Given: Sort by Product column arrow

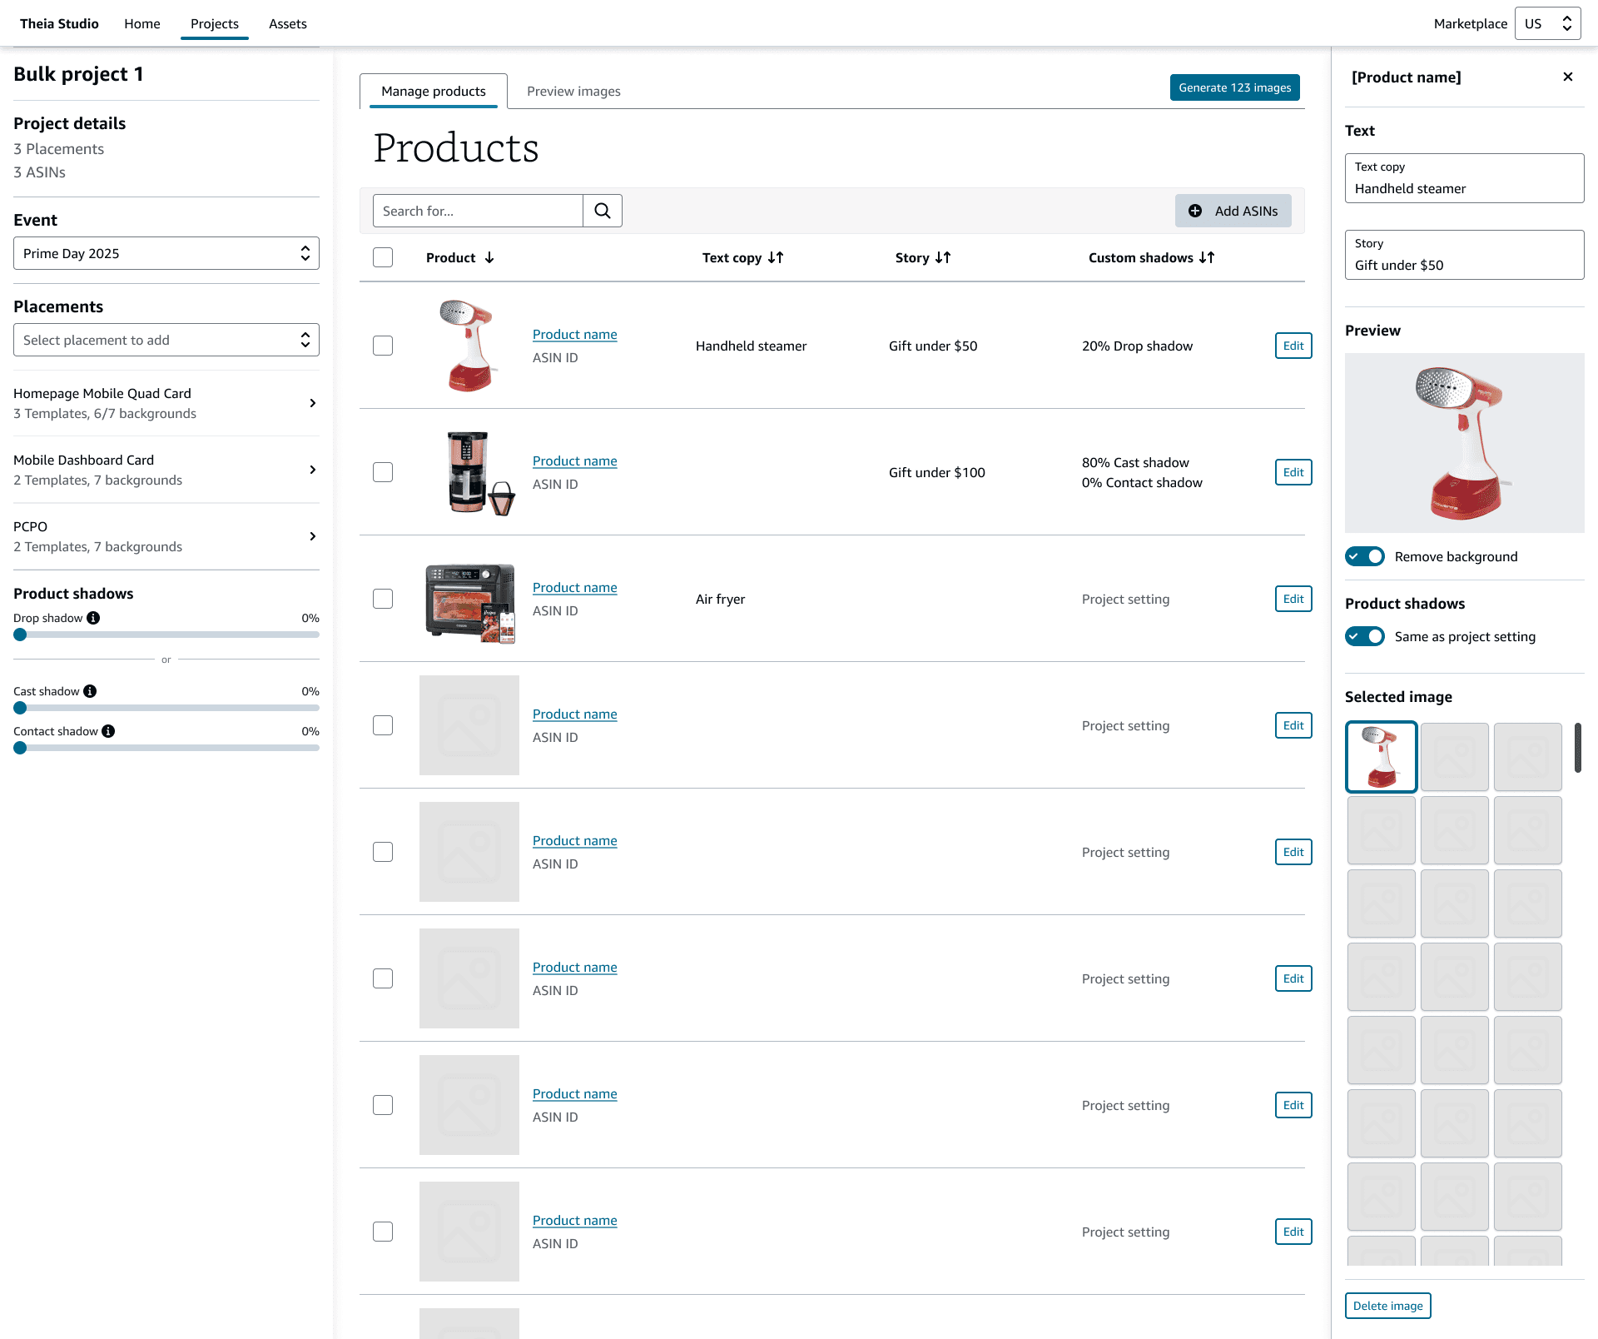Looking at the screenshot, I should click(x=489, y=257).
